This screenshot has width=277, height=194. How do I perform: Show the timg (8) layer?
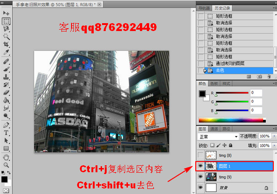[200, 156]
